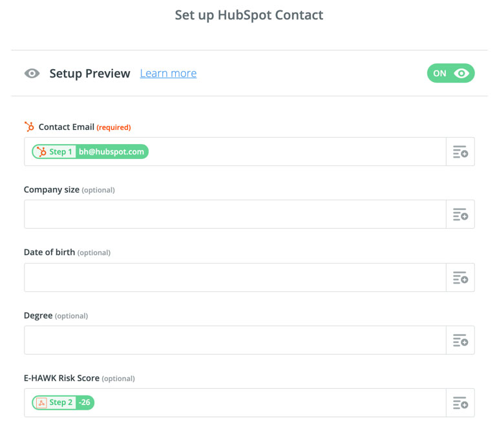Image resolution: width=497 pixels, height=429 pixels.
Task: Open insert-field menu for Contact Email
Action: click(x=460, y=151)
